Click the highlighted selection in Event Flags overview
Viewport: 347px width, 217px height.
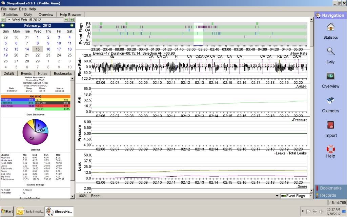pyautogui.click(x=198, y=34)
